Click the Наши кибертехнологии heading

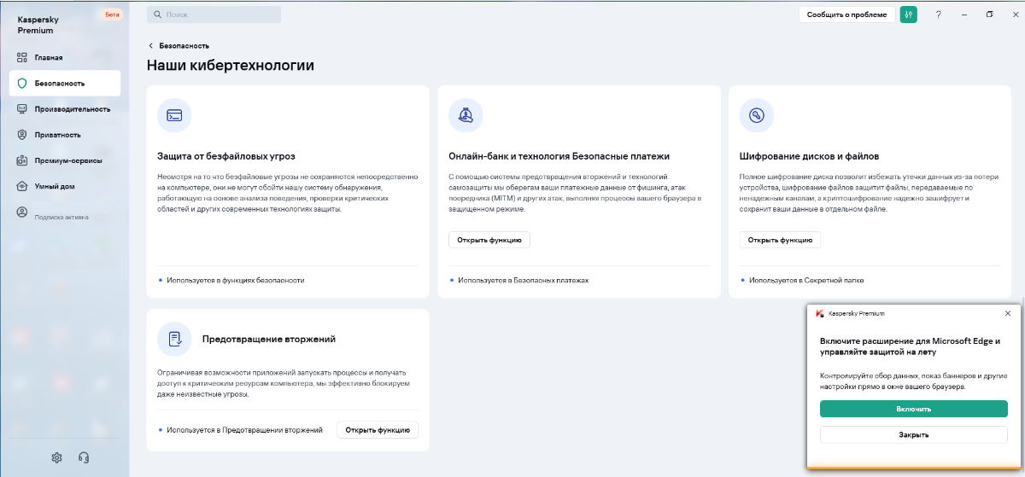pos(231,65)
